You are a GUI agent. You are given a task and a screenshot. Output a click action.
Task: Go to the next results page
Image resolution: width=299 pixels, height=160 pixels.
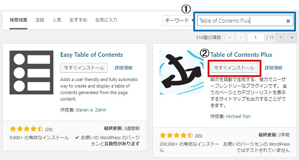point(281,38)
